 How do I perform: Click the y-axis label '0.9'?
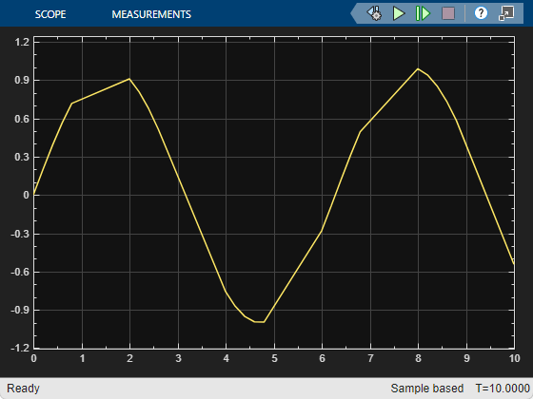(x=22, y=80)
